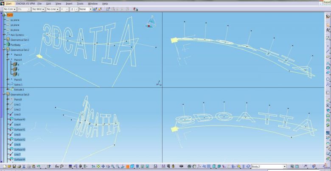Select the Part3 root tree node
Image resolution: width=331 pixels, height=171 pixels.
(10, 15)
